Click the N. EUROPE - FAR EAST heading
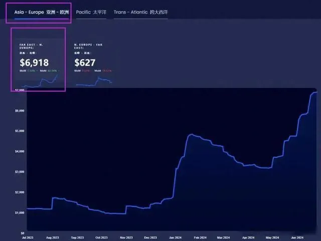The height and width of the screenshot is (241, 321). tap(88, 46)
